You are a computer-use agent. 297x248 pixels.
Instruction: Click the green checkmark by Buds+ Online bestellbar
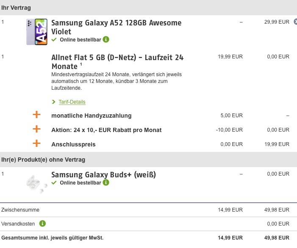point(54,182)
